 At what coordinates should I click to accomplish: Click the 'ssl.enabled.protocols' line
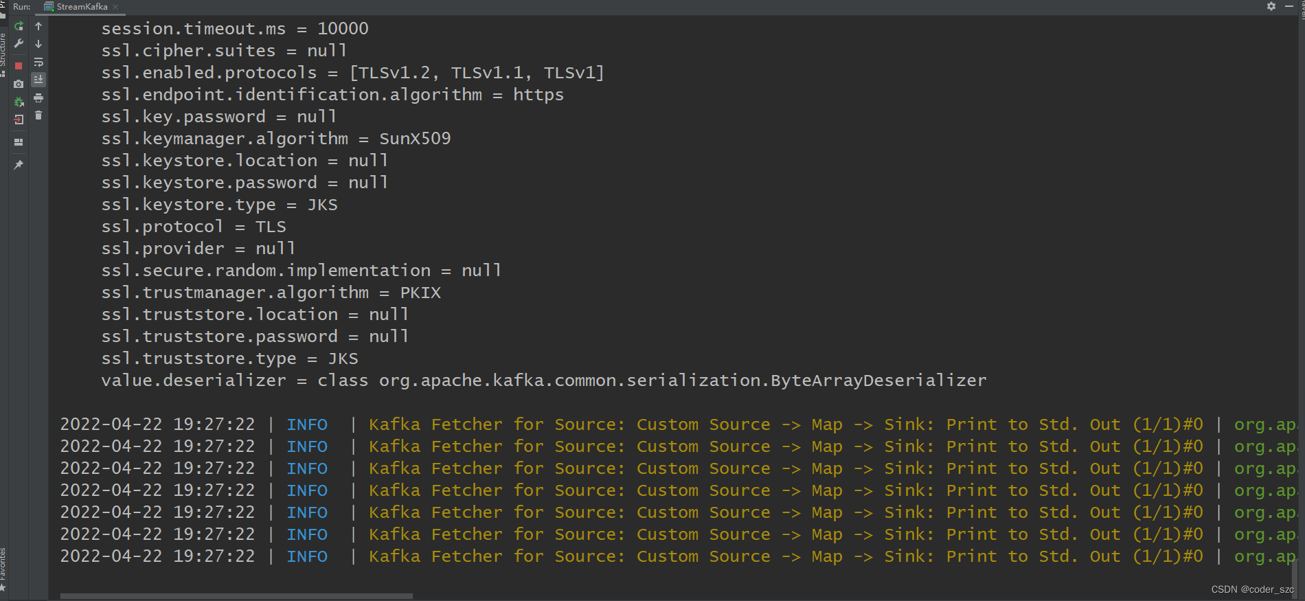click(x=352, y=73)
